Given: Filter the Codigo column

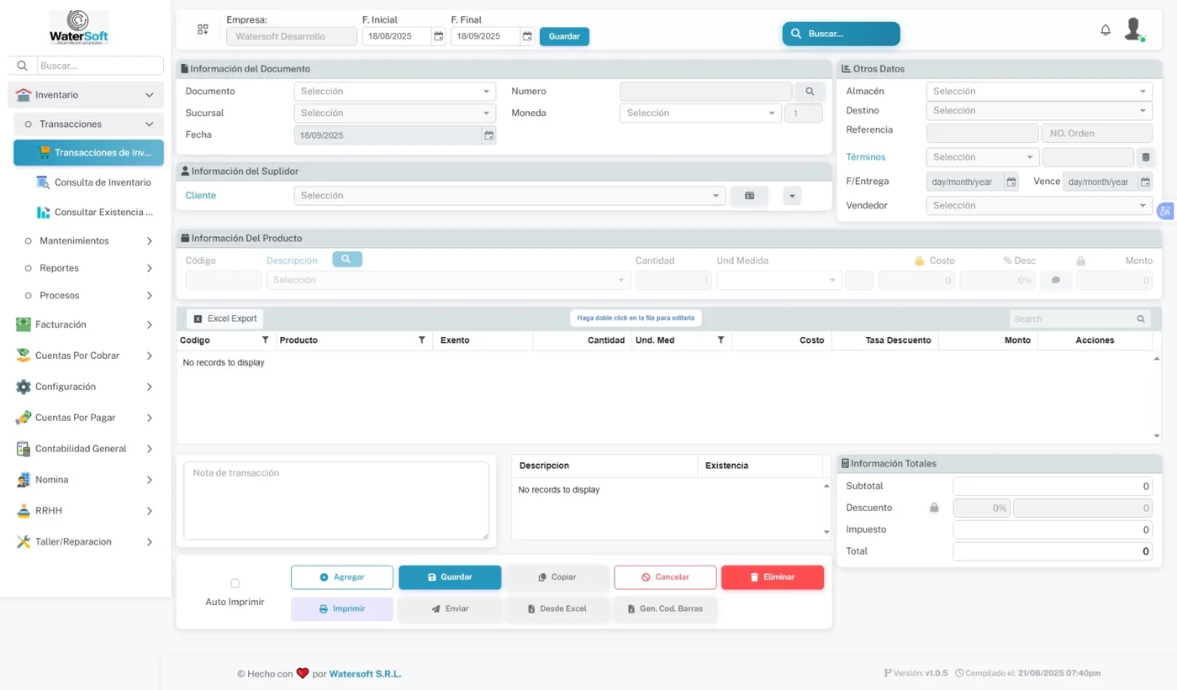Looking at the screenshot, I should coord(266,340).
